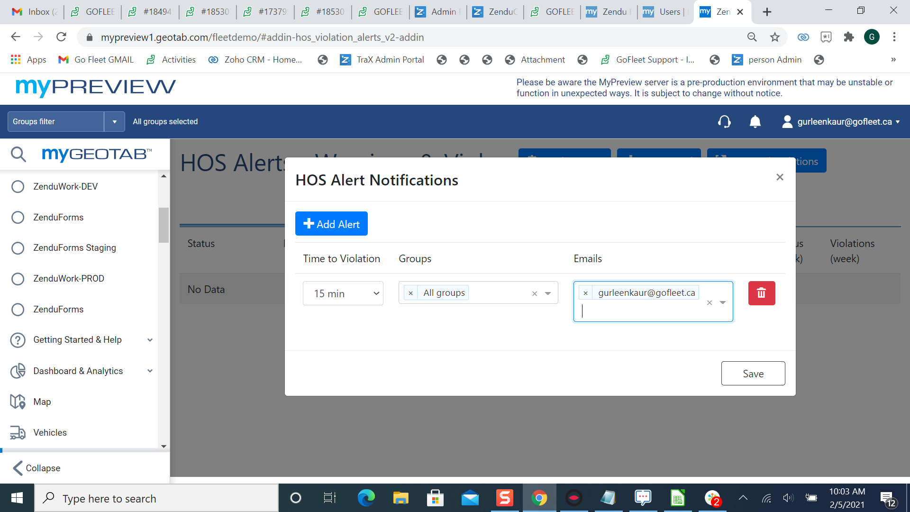
Task: Bookmark page with the star icon
Action: coord(774,37)
